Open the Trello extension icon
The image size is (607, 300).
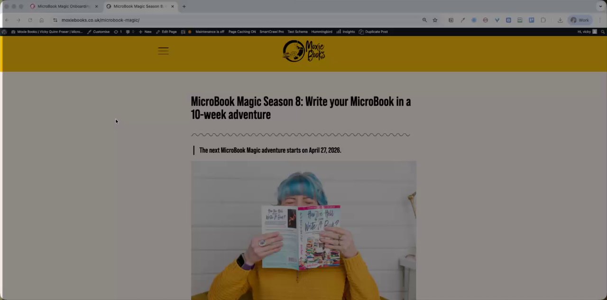tap(532, 20)
